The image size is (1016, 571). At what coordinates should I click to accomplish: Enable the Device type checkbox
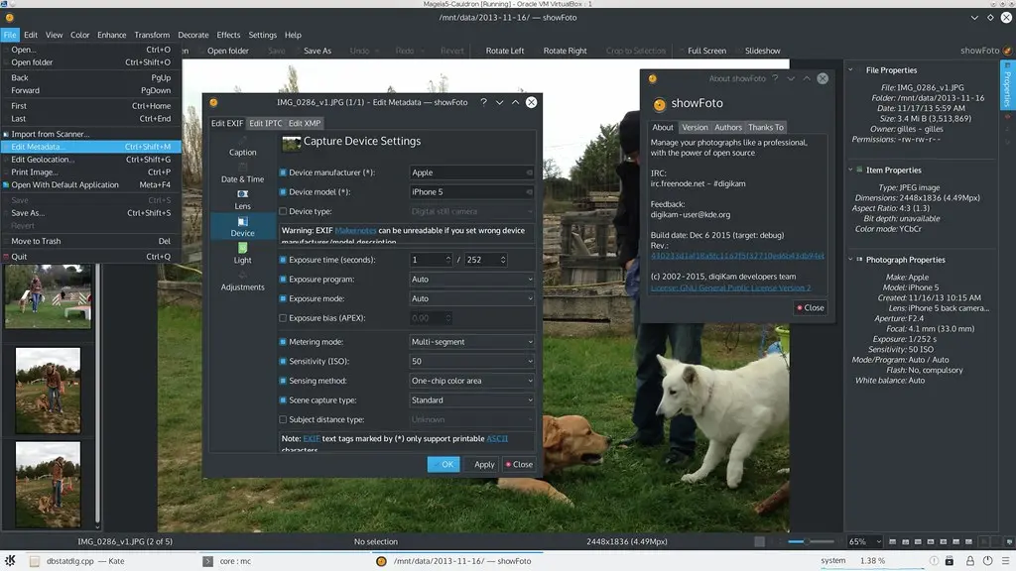tap(283, 210)
